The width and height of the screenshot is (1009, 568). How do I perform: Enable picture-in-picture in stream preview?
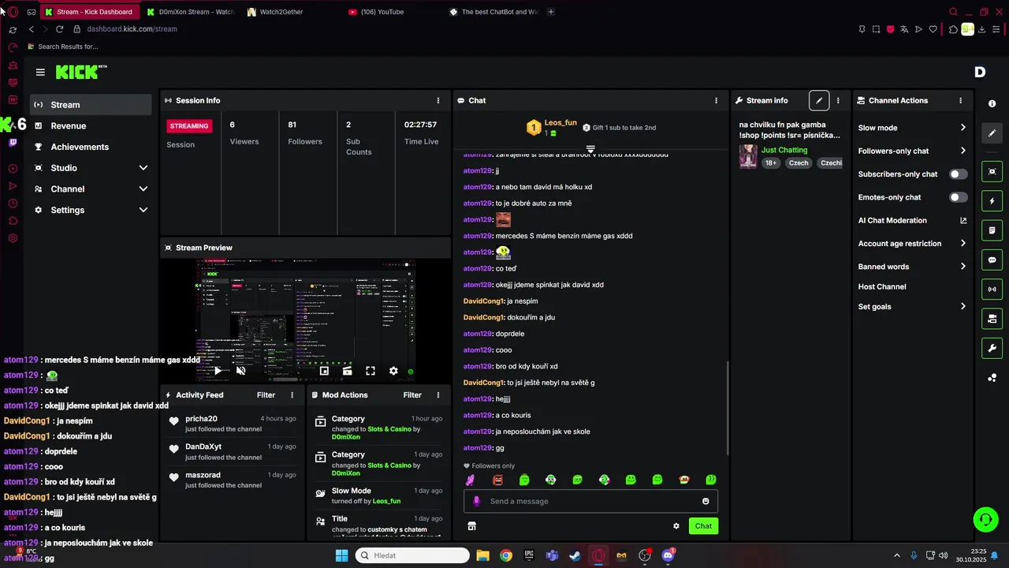point(324,371)
